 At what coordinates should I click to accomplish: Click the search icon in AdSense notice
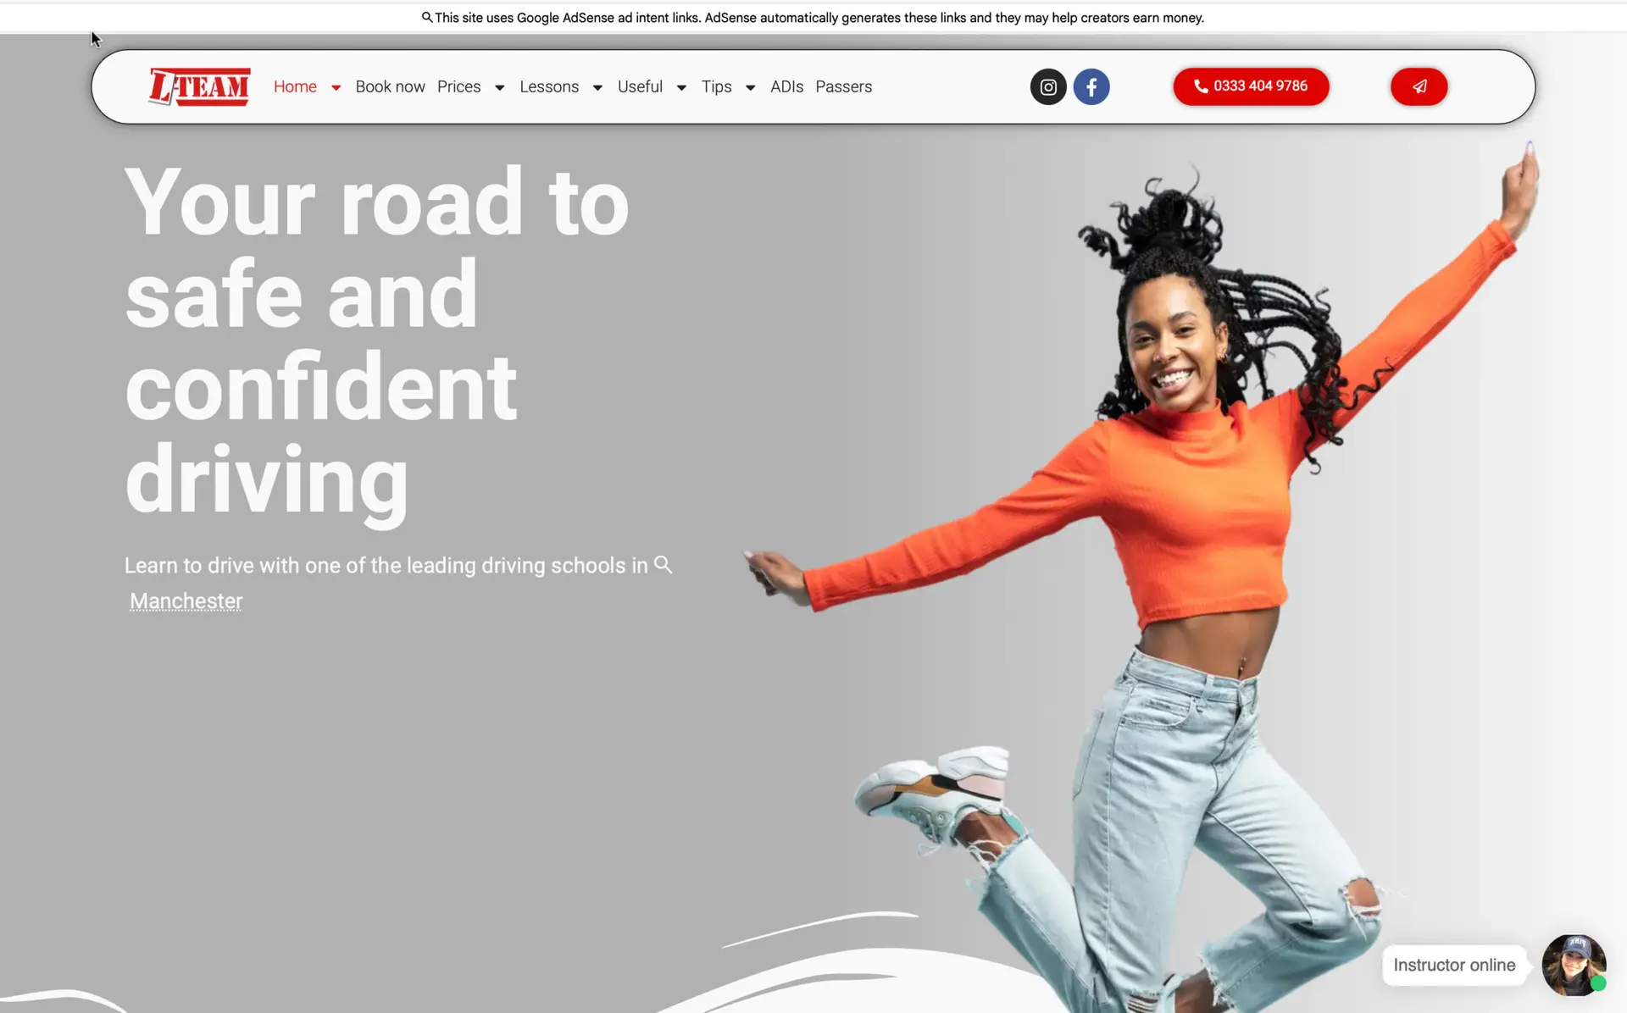point(427,17)
